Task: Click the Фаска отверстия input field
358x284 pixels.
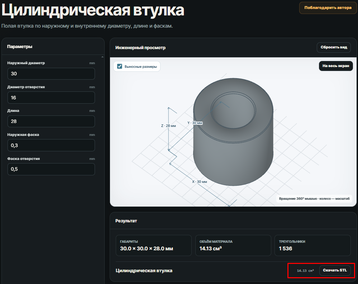Action: pos(51,169)
